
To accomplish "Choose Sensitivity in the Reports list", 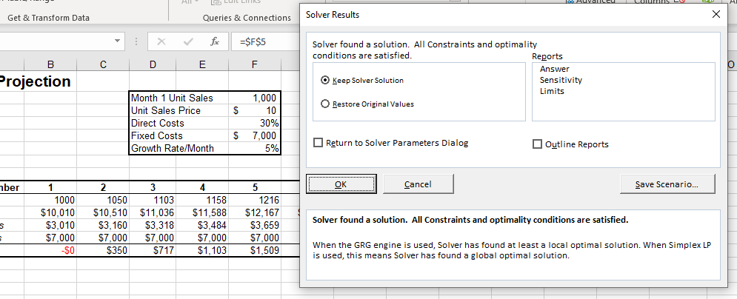I will 561,80.
